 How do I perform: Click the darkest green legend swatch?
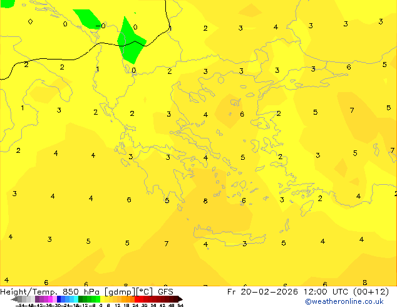(81, 299)
